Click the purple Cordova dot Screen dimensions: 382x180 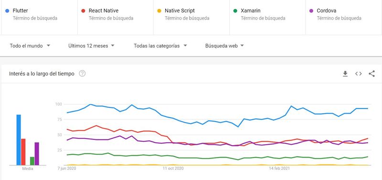coord(311,11)
